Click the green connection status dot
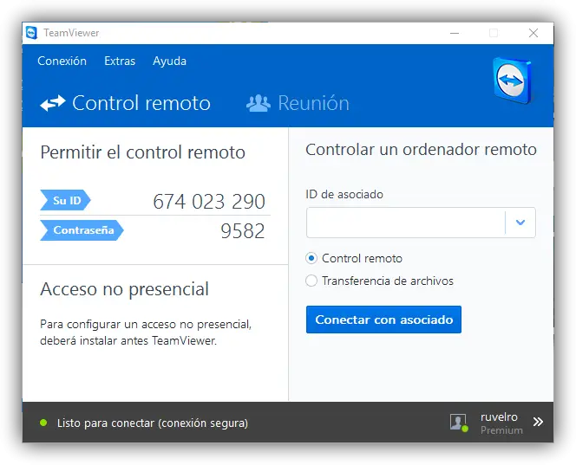 coord(43,423)
